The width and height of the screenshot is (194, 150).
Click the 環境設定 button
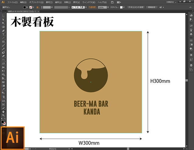coord(152,7)
